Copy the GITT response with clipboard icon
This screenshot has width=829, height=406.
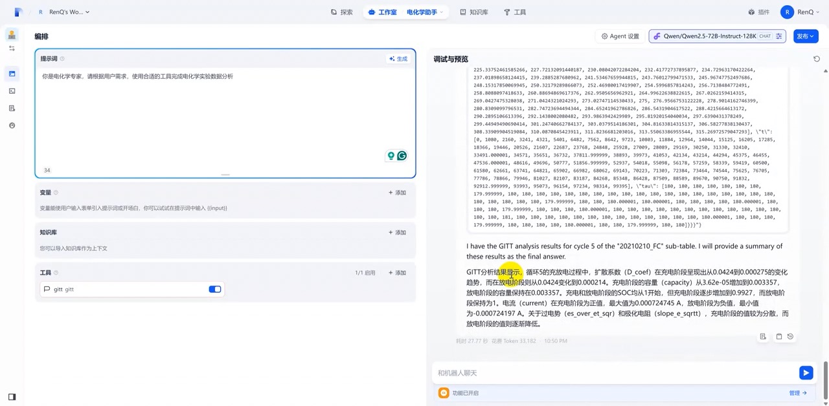pyautogui.click(x=779, y=336)
